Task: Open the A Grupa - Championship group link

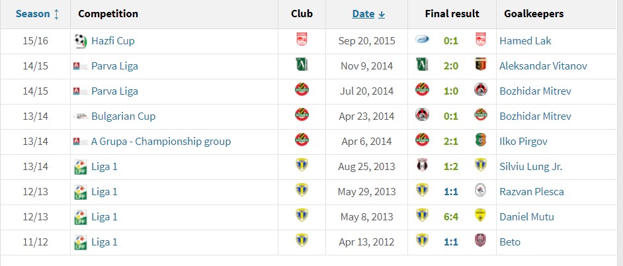Action: point(161,142)
